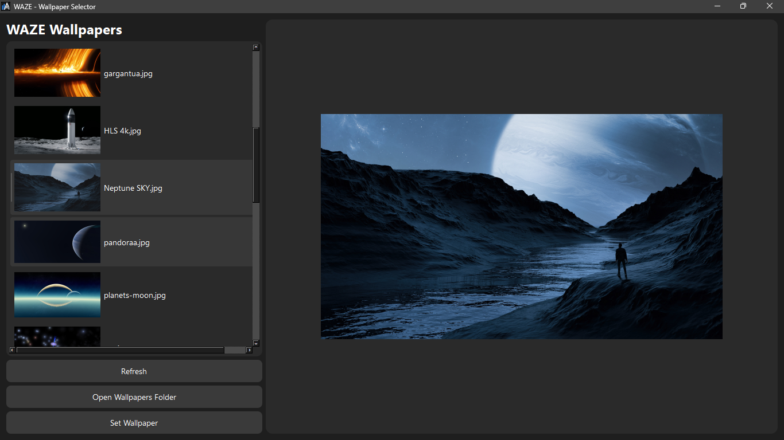The width and height of the screenshot is (784, 440).
Task: Select the Neptune SKY.jpg thumbnail
Action: pos(57,187)
